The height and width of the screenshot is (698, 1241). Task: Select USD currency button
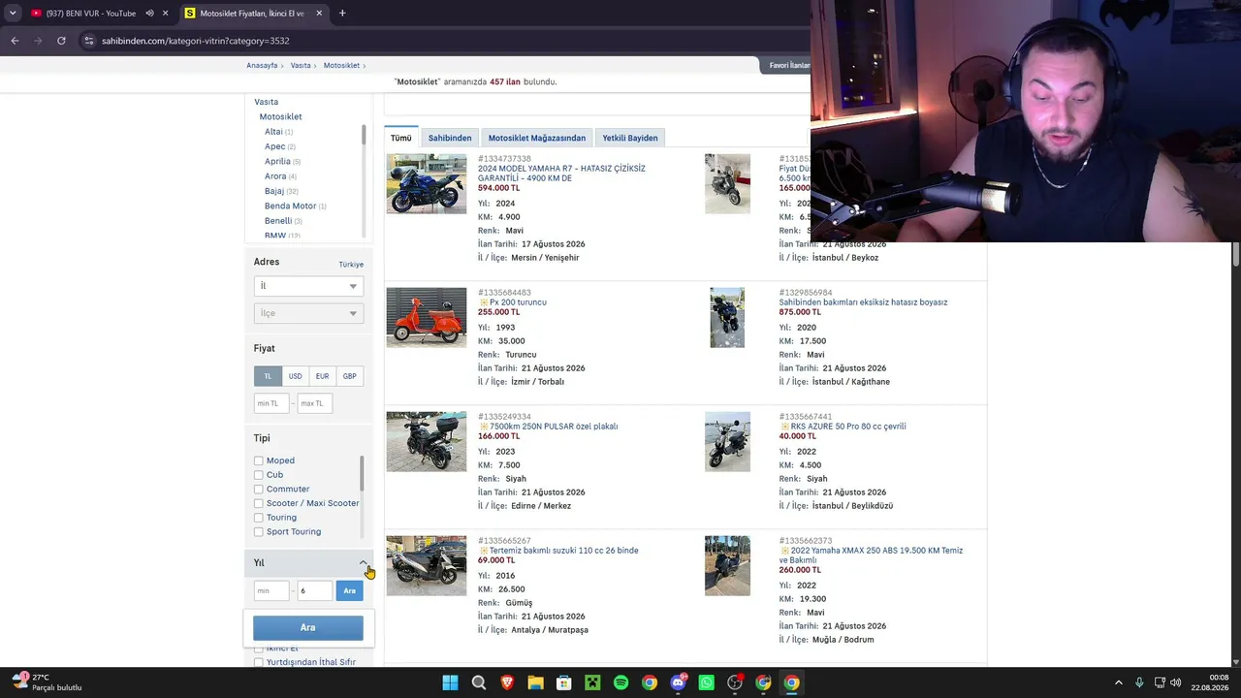pos(295,376)
